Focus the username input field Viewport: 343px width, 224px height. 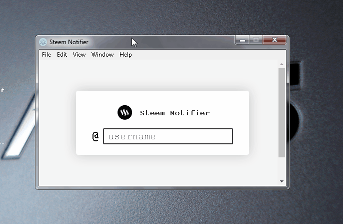168,136
